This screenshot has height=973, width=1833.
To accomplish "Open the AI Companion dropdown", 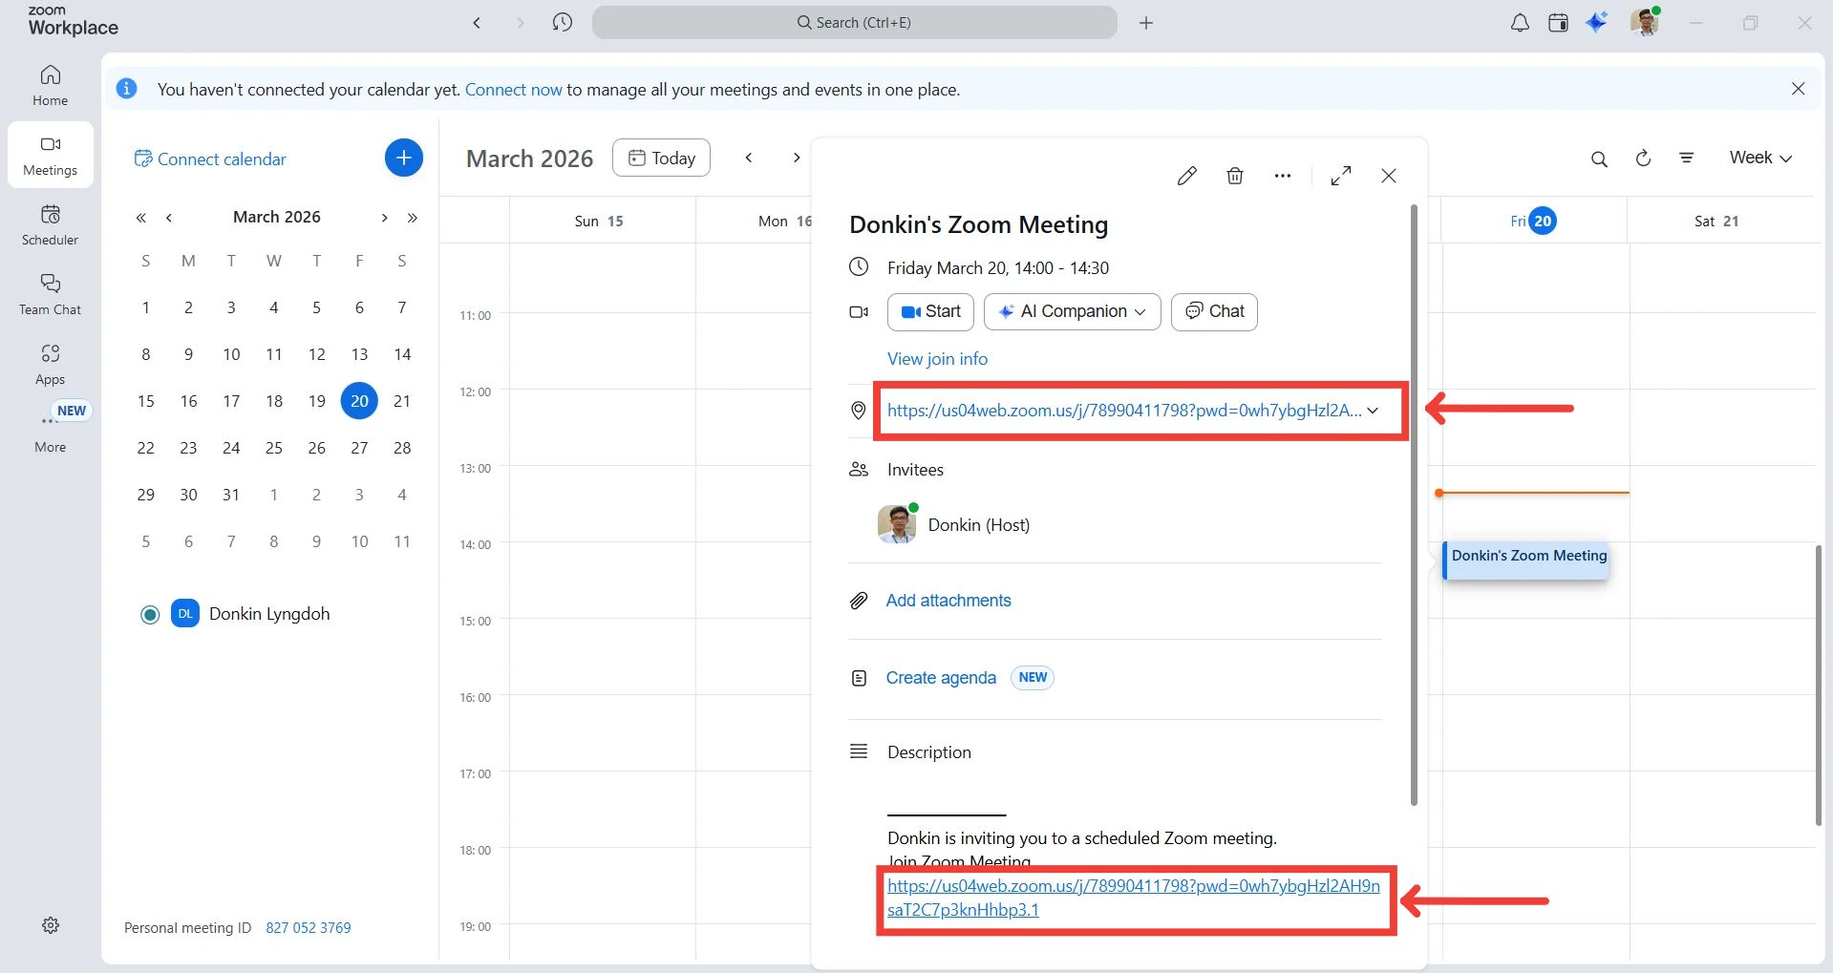I will click(1072, 311).
